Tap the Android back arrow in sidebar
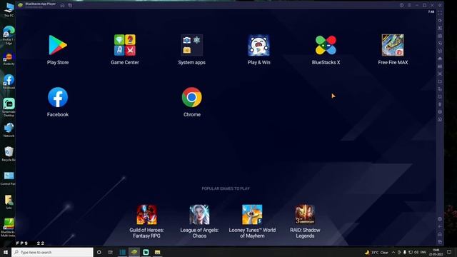The image size is (457, 257). (440, 227)
